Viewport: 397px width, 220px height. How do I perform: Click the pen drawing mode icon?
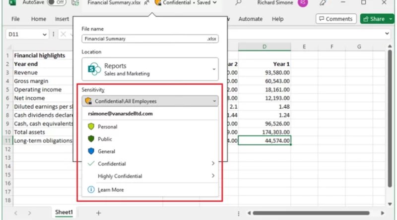(x=323, y=3)
